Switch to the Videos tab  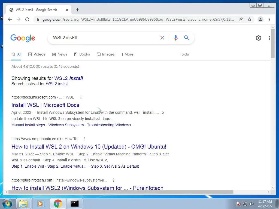(x=37, y=54)
